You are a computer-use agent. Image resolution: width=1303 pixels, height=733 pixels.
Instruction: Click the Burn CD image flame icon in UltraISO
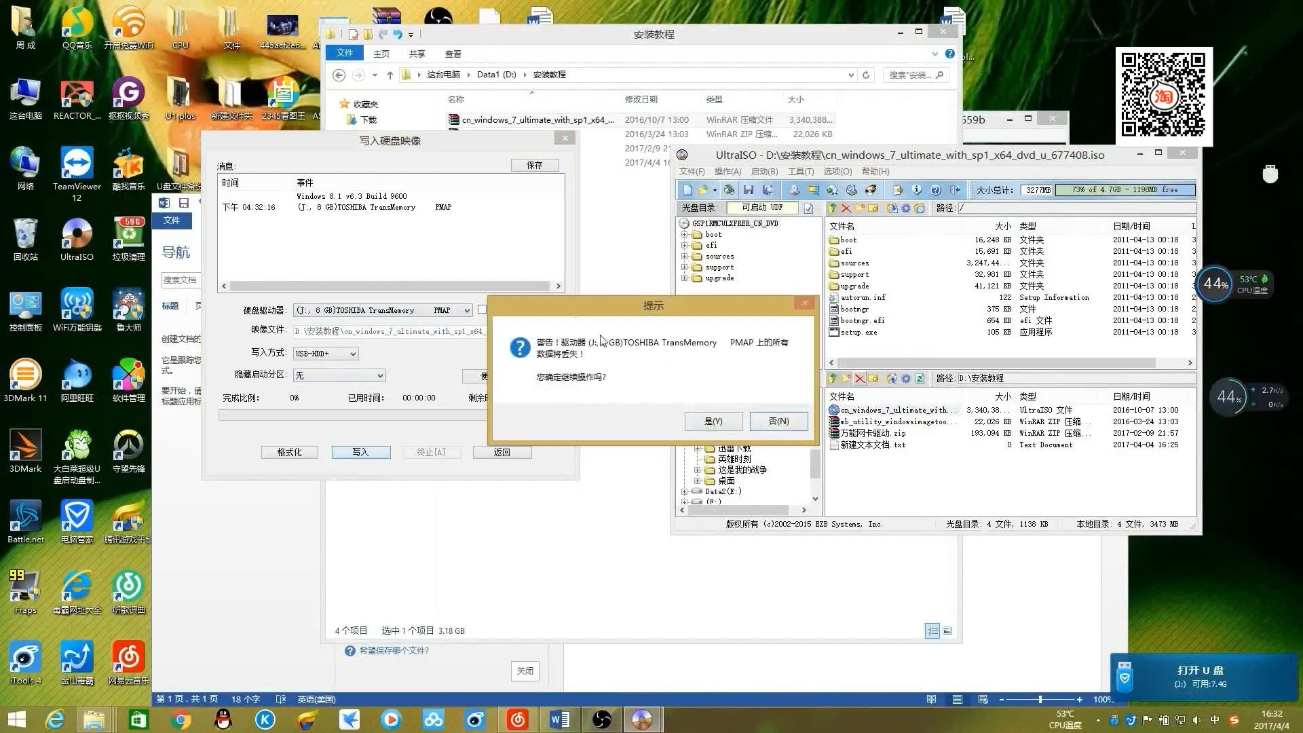[x=871, y=190]
